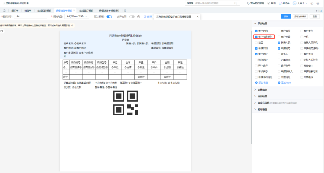Click the 重置 button
Screen dimensions: 324x173
tap(315, 16)
